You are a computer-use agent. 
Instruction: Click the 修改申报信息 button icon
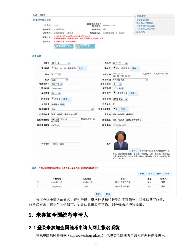(56, 46)
